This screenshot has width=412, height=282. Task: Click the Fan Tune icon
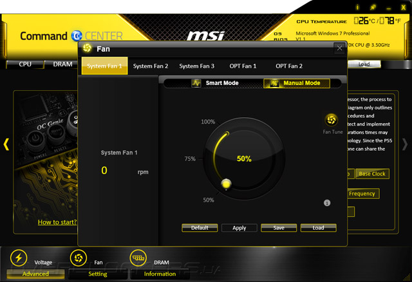pyautogui.click(x=332, y=120)
